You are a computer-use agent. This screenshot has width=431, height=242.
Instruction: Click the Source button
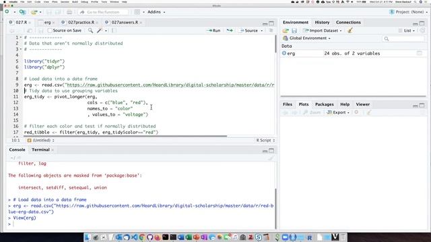pos(248,30)
